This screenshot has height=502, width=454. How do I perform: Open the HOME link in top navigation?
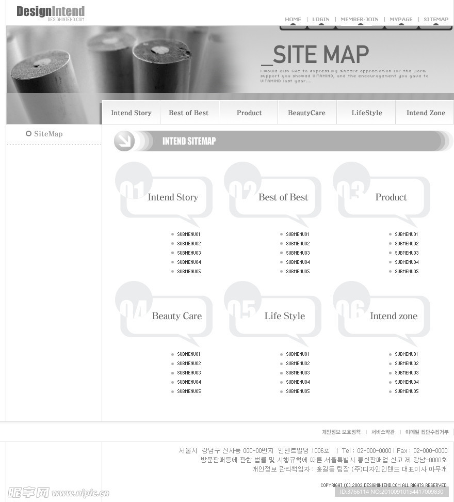point(293,19)
